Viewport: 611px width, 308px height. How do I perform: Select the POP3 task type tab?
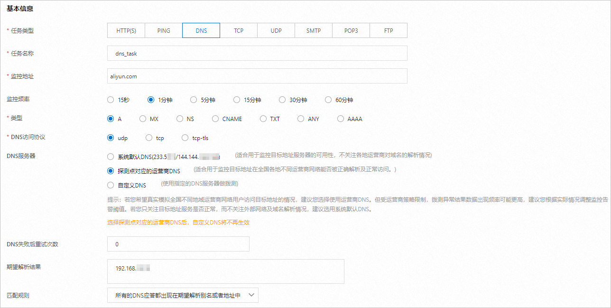pyautogui.click(x=351, y=30)
